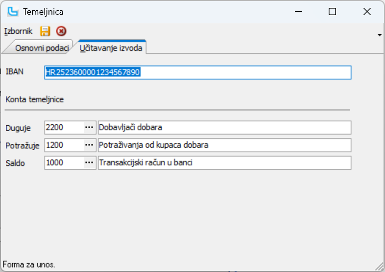
Task: Close the Temeljnica window
Action: 366,12
